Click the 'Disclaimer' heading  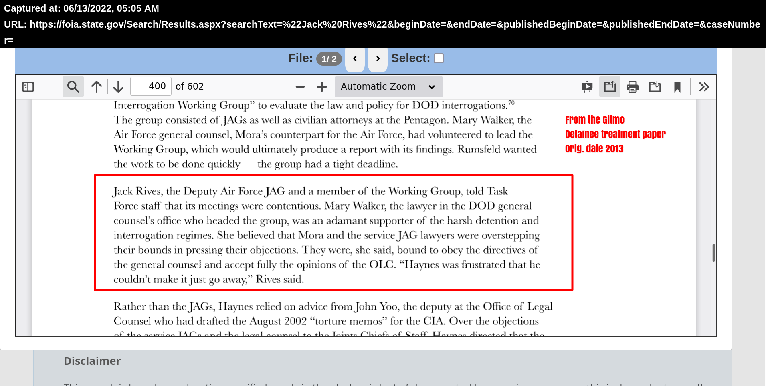point(92,361)
